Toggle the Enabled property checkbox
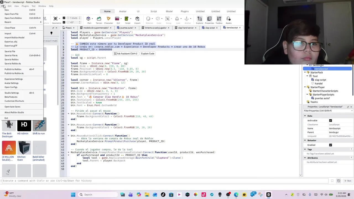 [330, 145]
